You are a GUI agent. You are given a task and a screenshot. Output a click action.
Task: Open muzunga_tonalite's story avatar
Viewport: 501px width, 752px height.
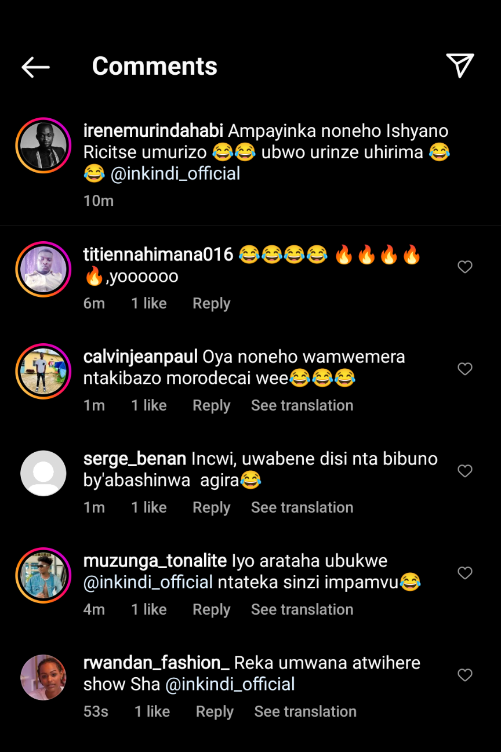pos(43,575)
